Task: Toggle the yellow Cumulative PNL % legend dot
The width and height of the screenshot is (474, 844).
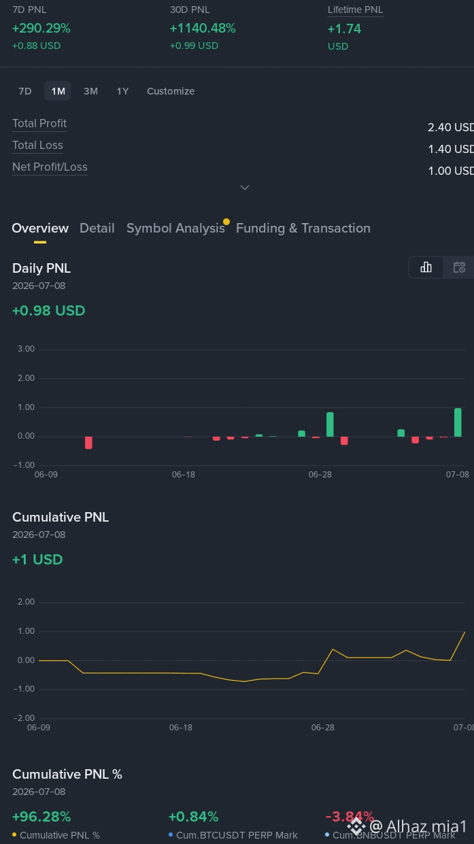Action: coord(15,834)
